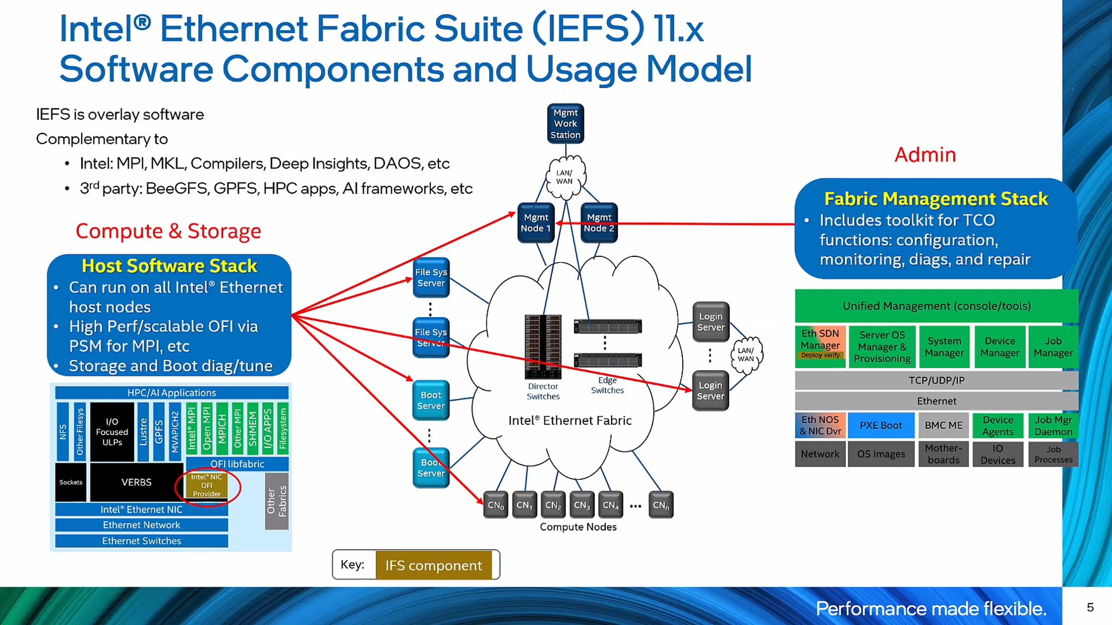The width and height of the screenshot is (1112, 625).
Task: Select the SHMEM column
Action: point(253,428)
